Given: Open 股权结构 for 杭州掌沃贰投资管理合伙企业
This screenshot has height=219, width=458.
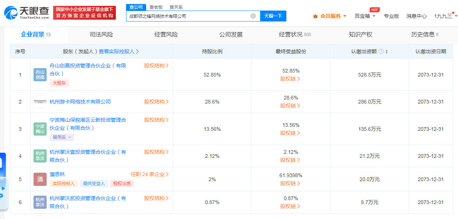Looking at the screenshot, I should (x=156, y=198).
